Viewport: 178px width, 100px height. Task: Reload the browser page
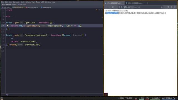pyautogui.click(x=113, y=7)
